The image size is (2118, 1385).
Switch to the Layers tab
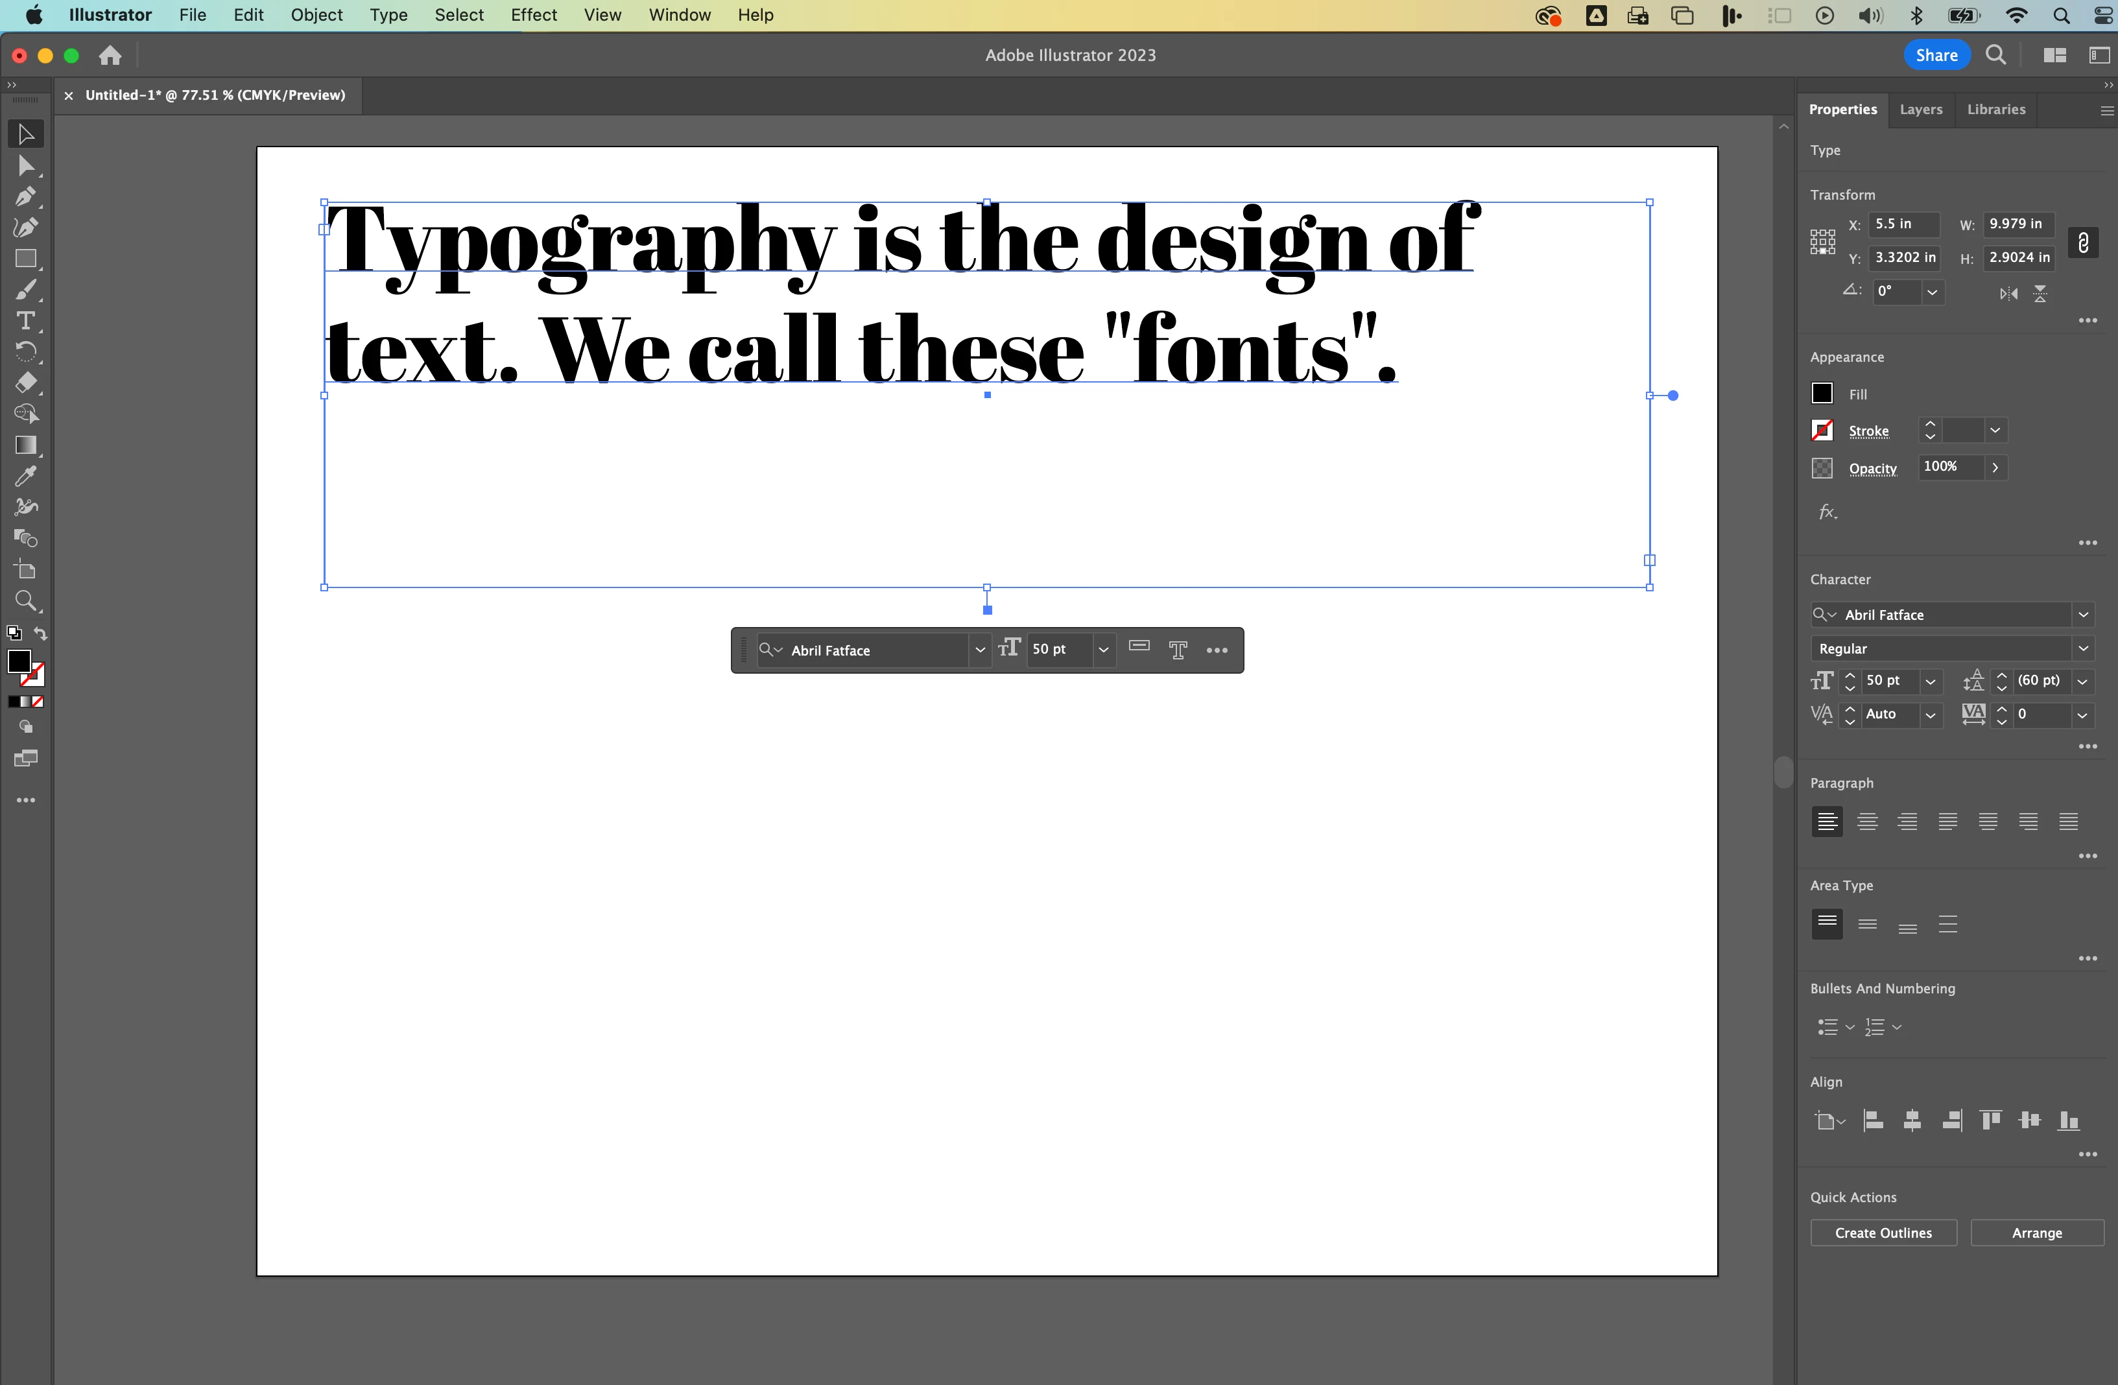point(1920,110)
